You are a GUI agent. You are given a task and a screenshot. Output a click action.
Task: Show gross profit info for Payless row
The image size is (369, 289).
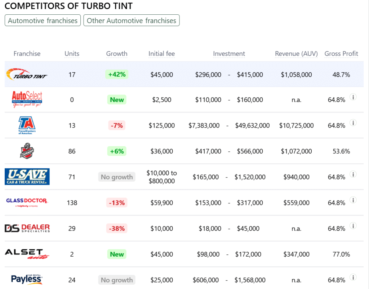(x=353, y=277)
